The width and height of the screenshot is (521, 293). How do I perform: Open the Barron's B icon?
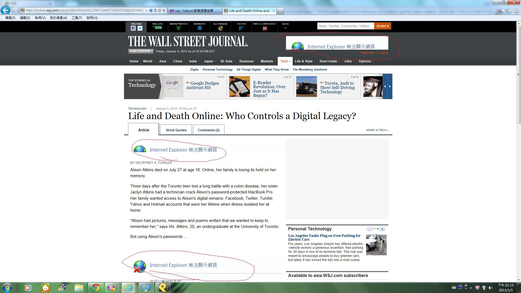click(199, 28)
